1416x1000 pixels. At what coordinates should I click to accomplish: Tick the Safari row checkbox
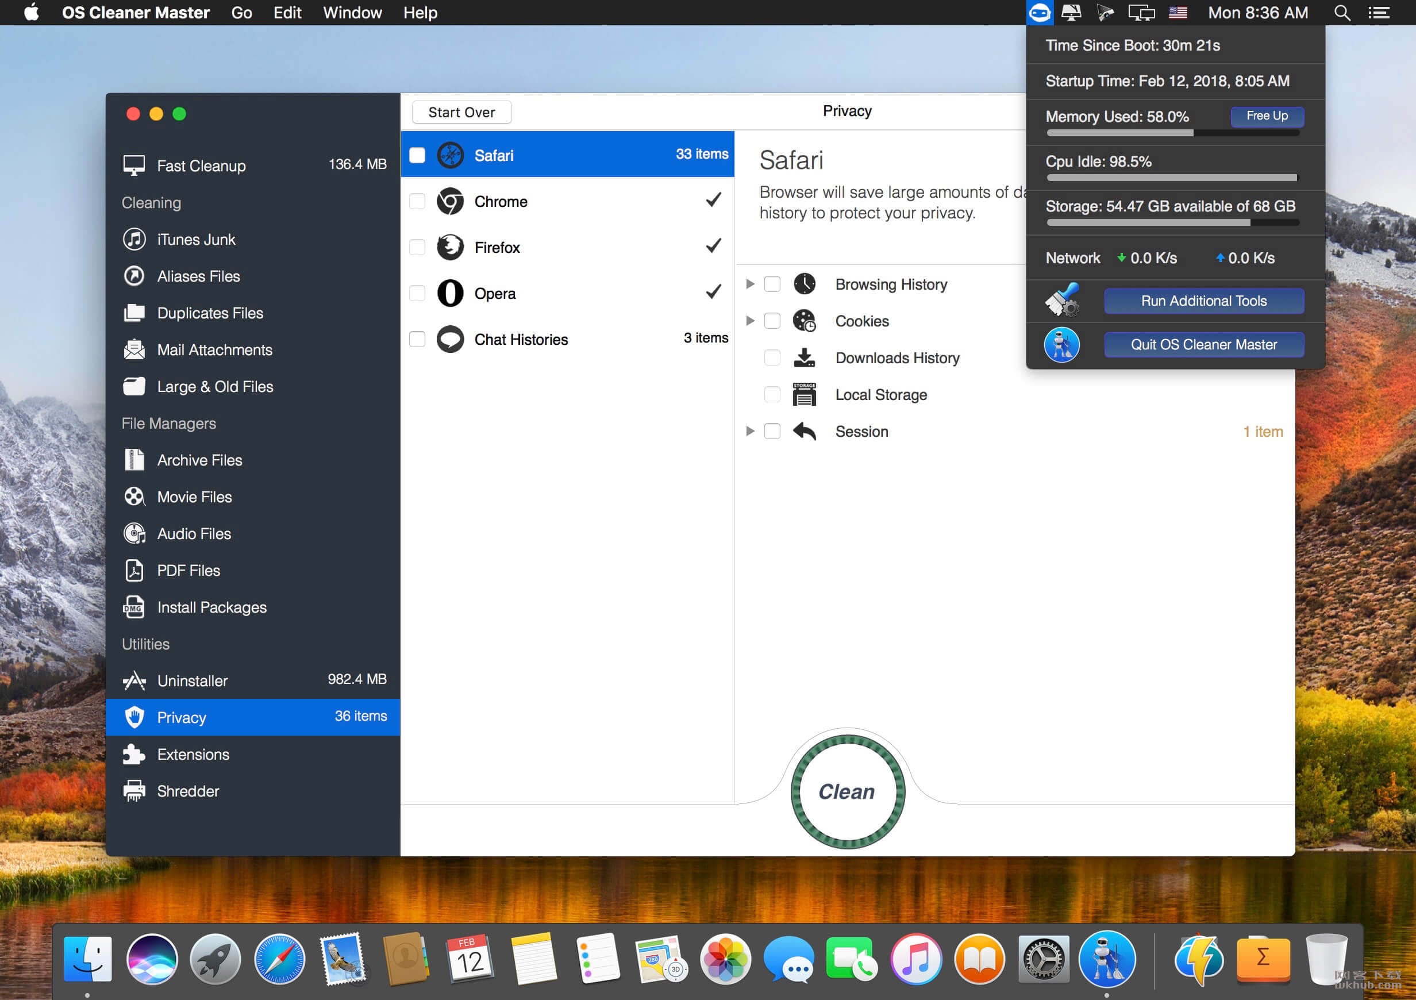coord(418,155)
